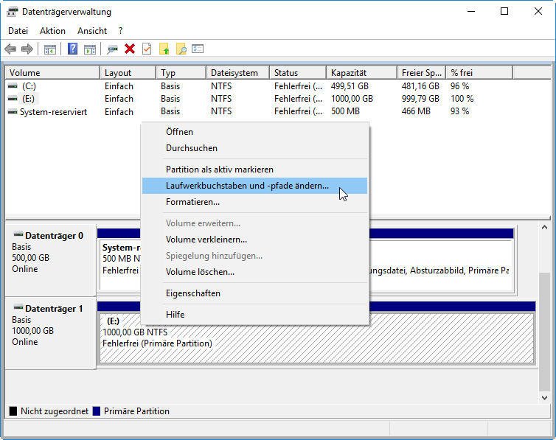The image size is (556, 440).
Task: Sort by the Layout column header
Action: coord(128,73)
